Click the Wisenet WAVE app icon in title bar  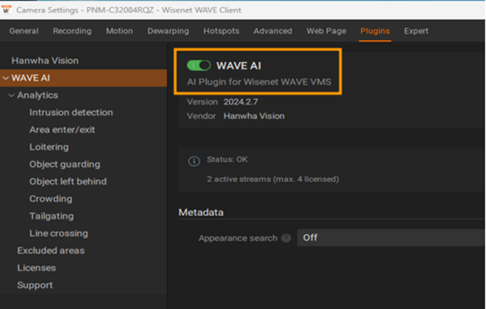click(x=6, y=10)
